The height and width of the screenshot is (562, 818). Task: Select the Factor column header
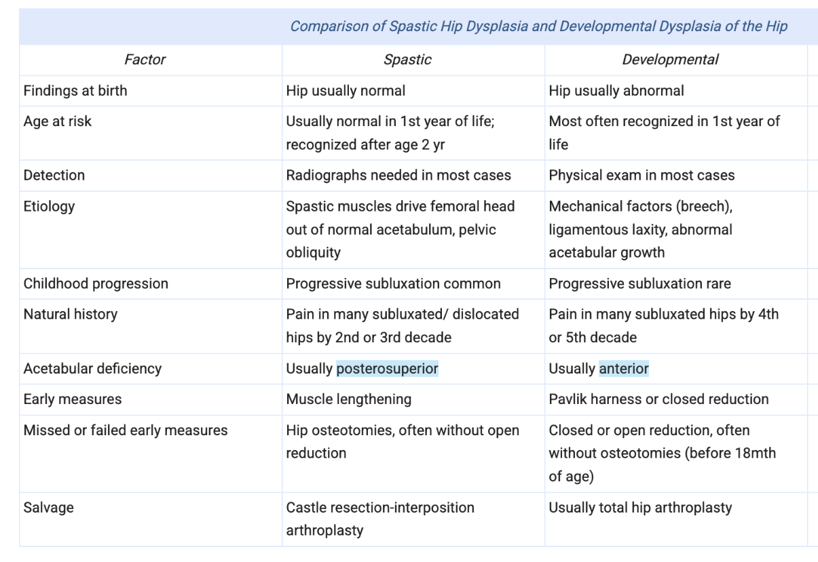pos(145,60)
